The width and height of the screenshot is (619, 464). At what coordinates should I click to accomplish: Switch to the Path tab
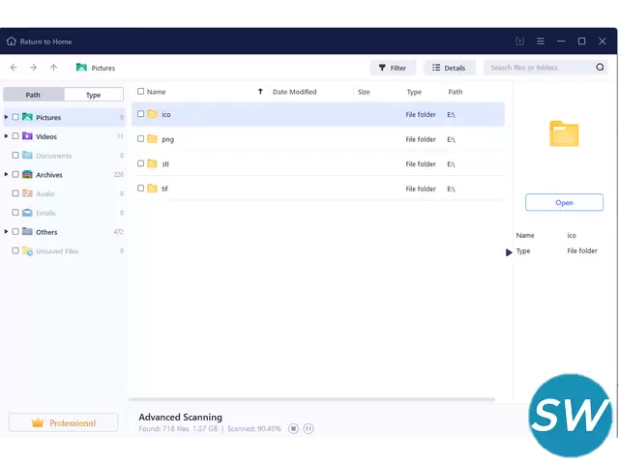tap(34, 95)
